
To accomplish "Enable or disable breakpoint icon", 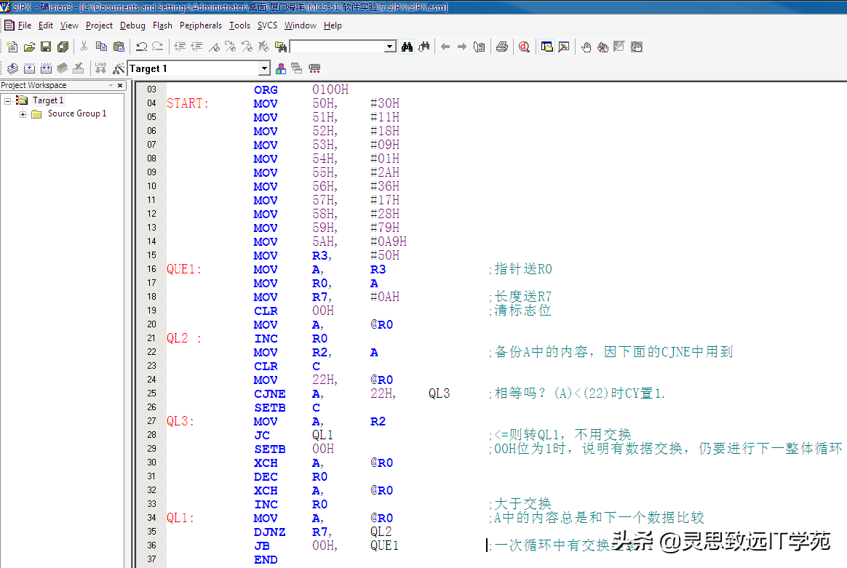I will tap(619, 47).
